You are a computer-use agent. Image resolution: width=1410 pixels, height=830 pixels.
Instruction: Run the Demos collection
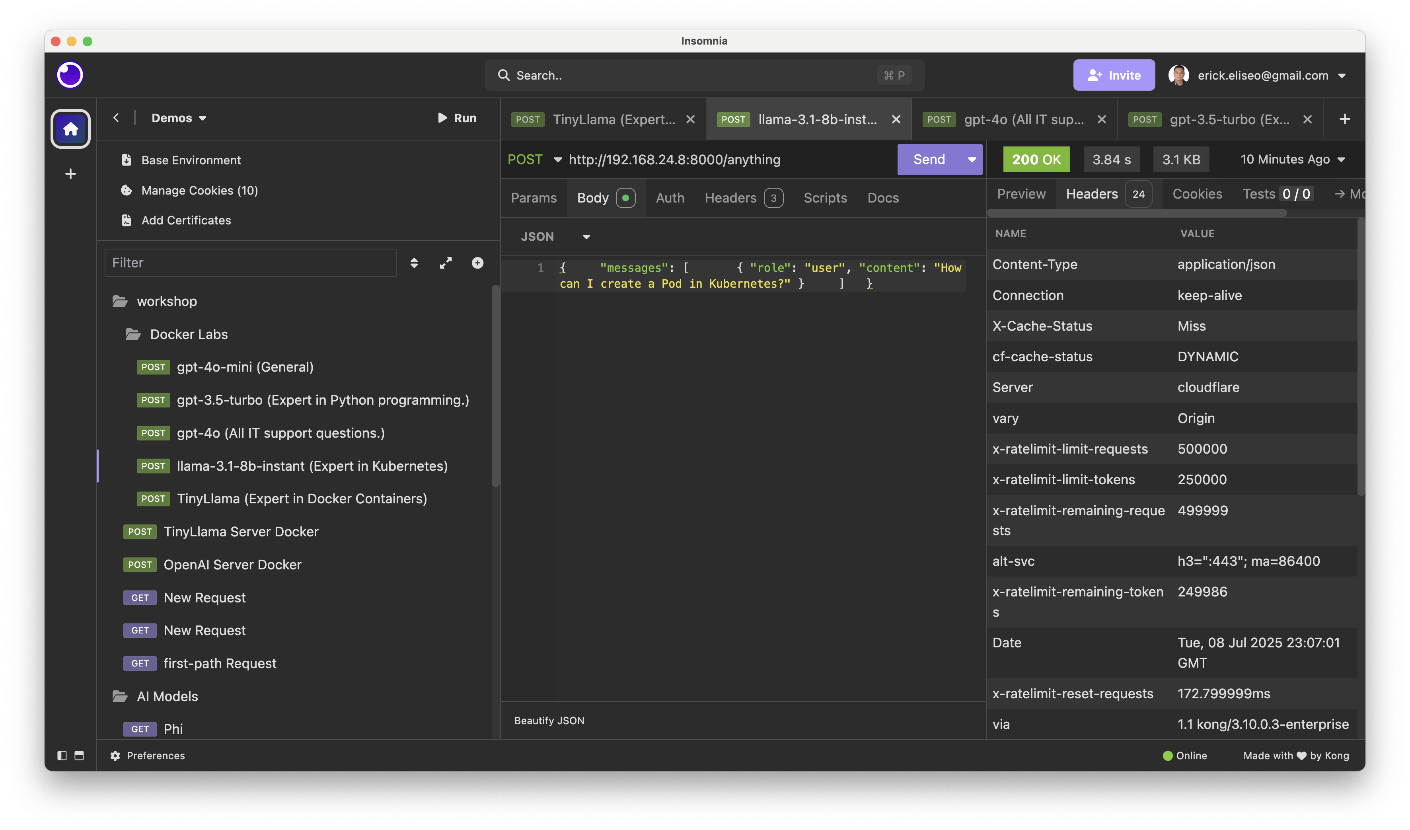pos(457,118)
